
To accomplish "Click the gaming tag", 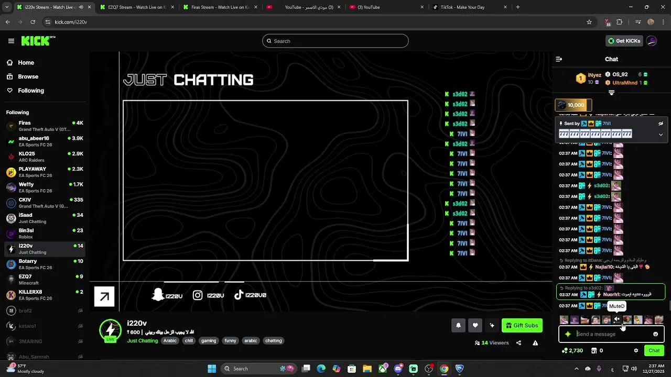I will click(209, 341).
